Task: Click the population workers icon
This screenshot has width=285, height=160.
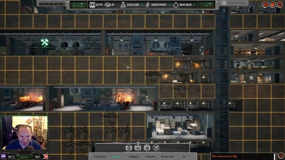Action: [x=92, y=5]
